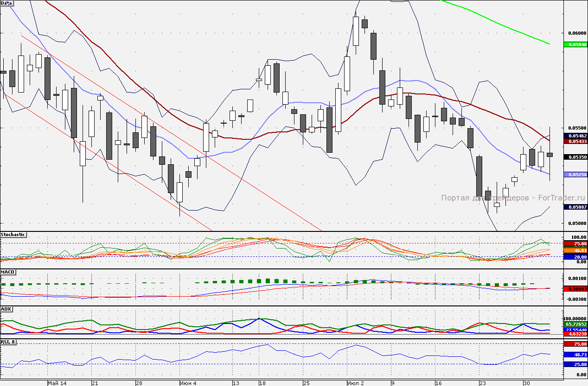This screenshot has width=588, height=386.
Task: Click the date label 13 on time axis
Action: [236, 383]
